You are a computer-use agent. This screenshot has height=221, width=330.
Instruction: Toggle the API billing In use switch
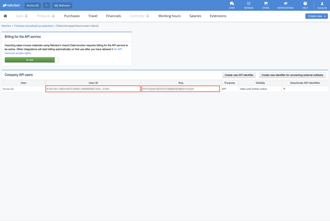pyautogui.click(x=32, y=60)
